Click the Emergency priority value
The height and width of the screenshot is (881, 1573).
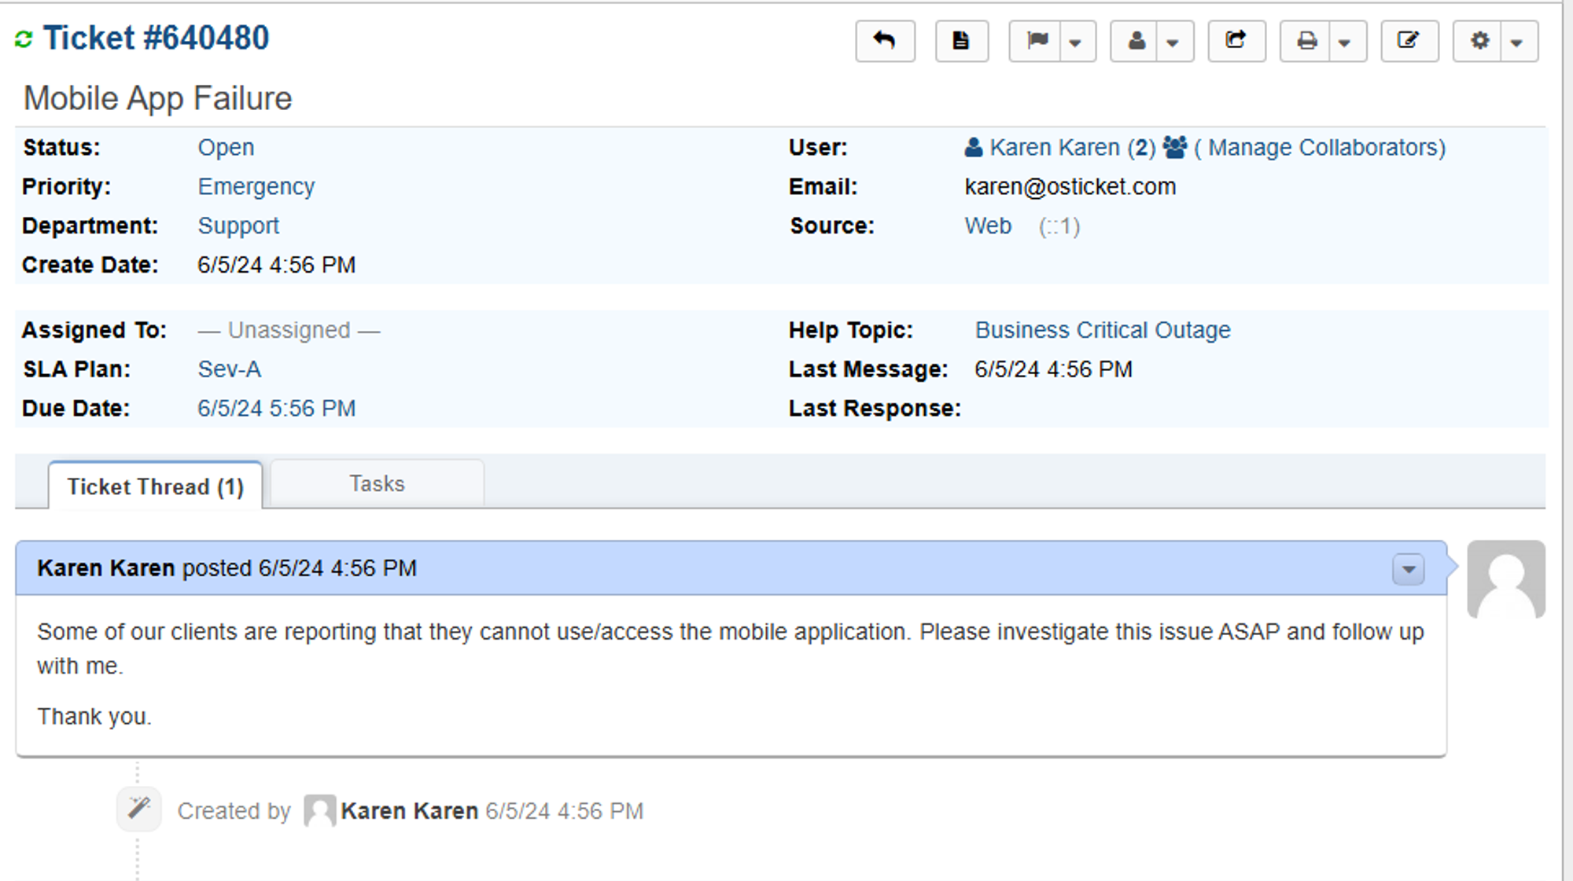click(x=256, y=187)
